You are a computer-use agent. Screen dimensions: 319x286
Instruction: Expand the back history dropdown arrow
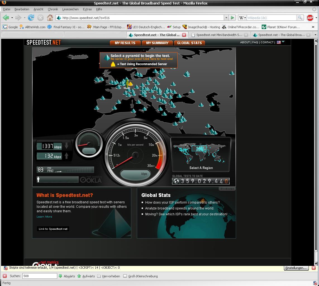click(x=12, y=18)
